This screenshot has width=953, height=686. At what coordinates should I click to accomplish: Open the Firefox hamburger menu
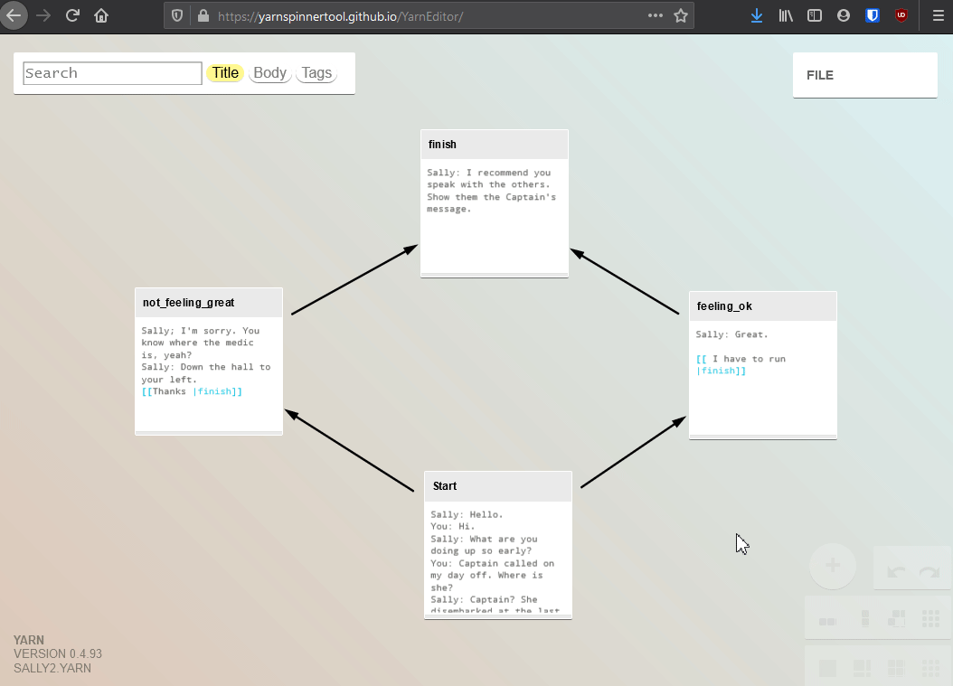pos(938,15)
